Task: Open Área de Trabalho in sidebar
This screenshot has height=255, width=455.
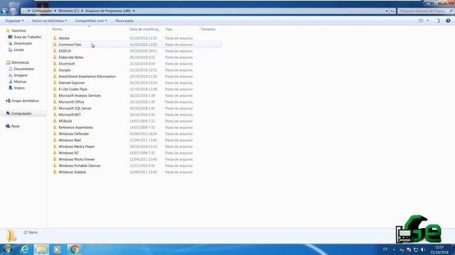Action: (27, 37)
